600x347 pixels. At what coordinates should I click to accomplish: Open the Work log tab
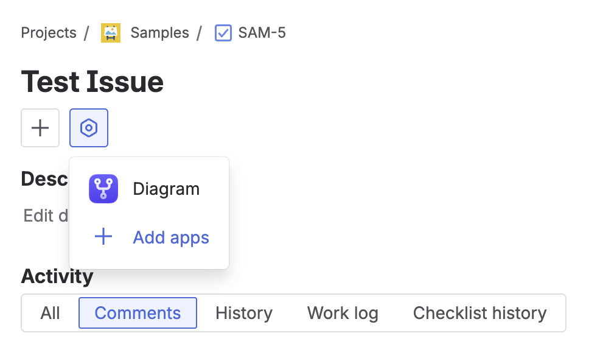tap(343, 313)
